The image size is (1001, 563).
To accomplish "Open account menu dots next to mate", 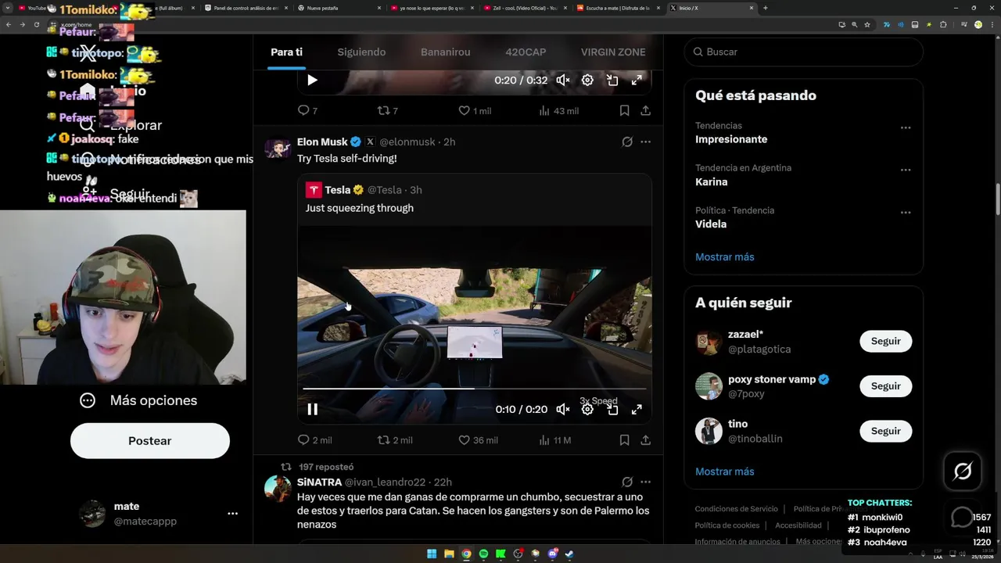I will click(232, 514).
